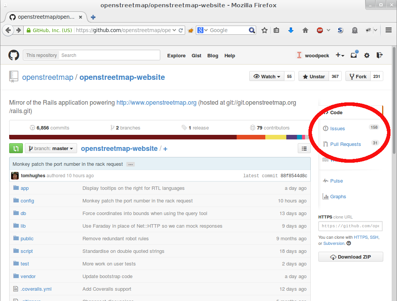This screenshot has width=397, height=301.
Task: Click the language breakdown color bar
Action: [x=160, y=137]
